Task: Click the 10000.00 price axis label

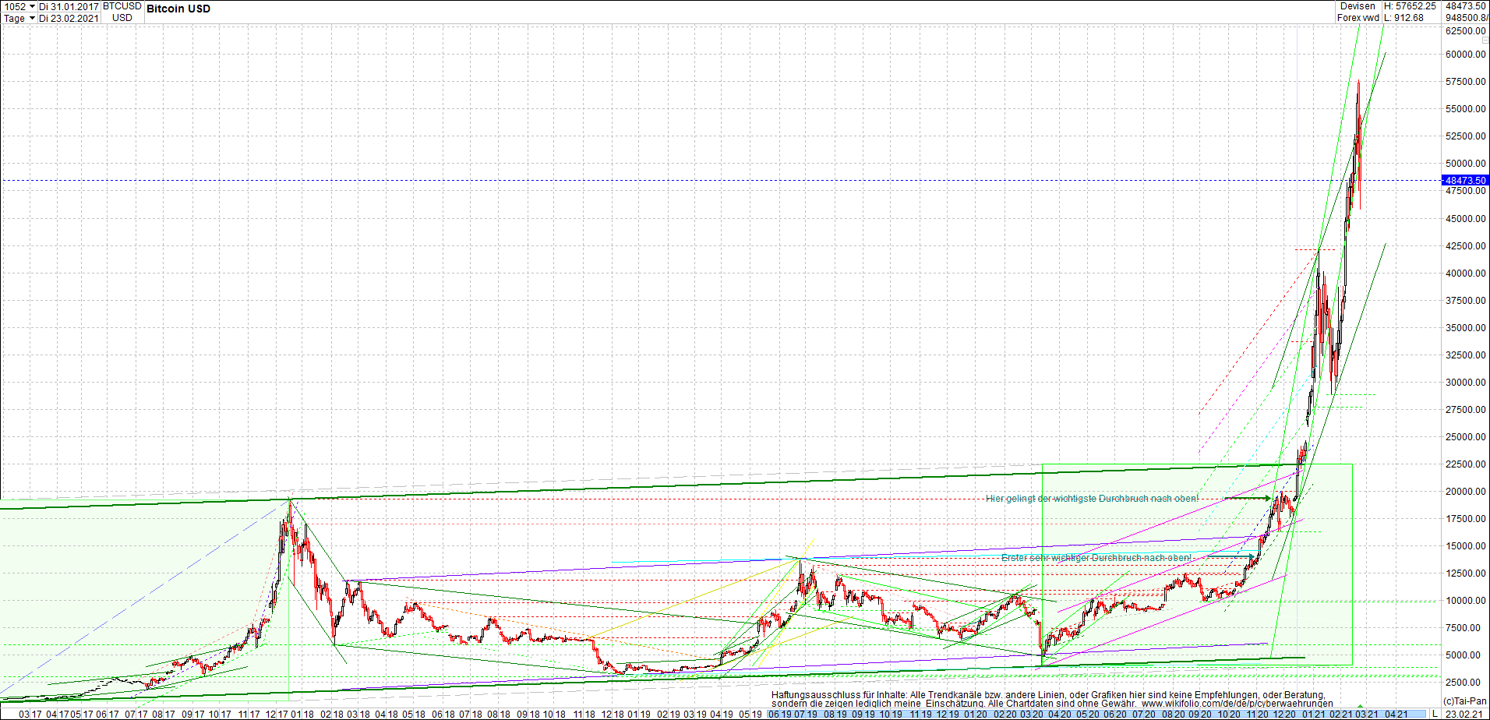Action: pyautogui.click(x=1465, y=601)
